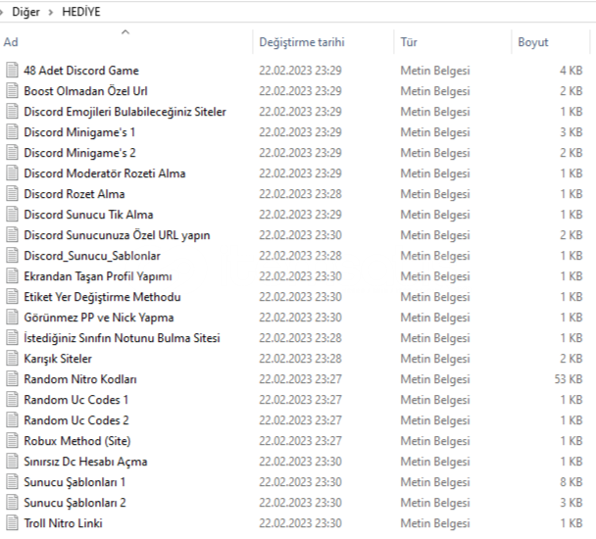Select the file named 48 Adet Discord Game
596x539 pixels.
[x=81, y=71]
